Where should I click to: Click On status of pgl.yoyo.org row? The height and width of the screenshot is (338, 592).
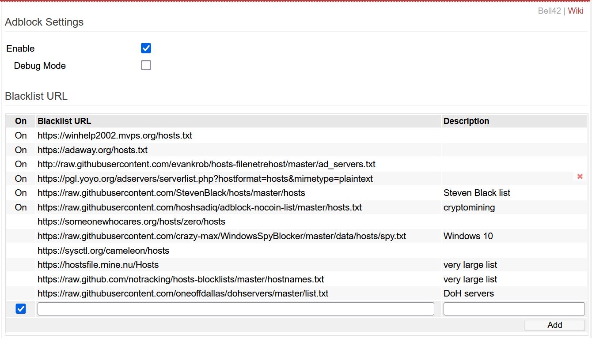[21, 179]
